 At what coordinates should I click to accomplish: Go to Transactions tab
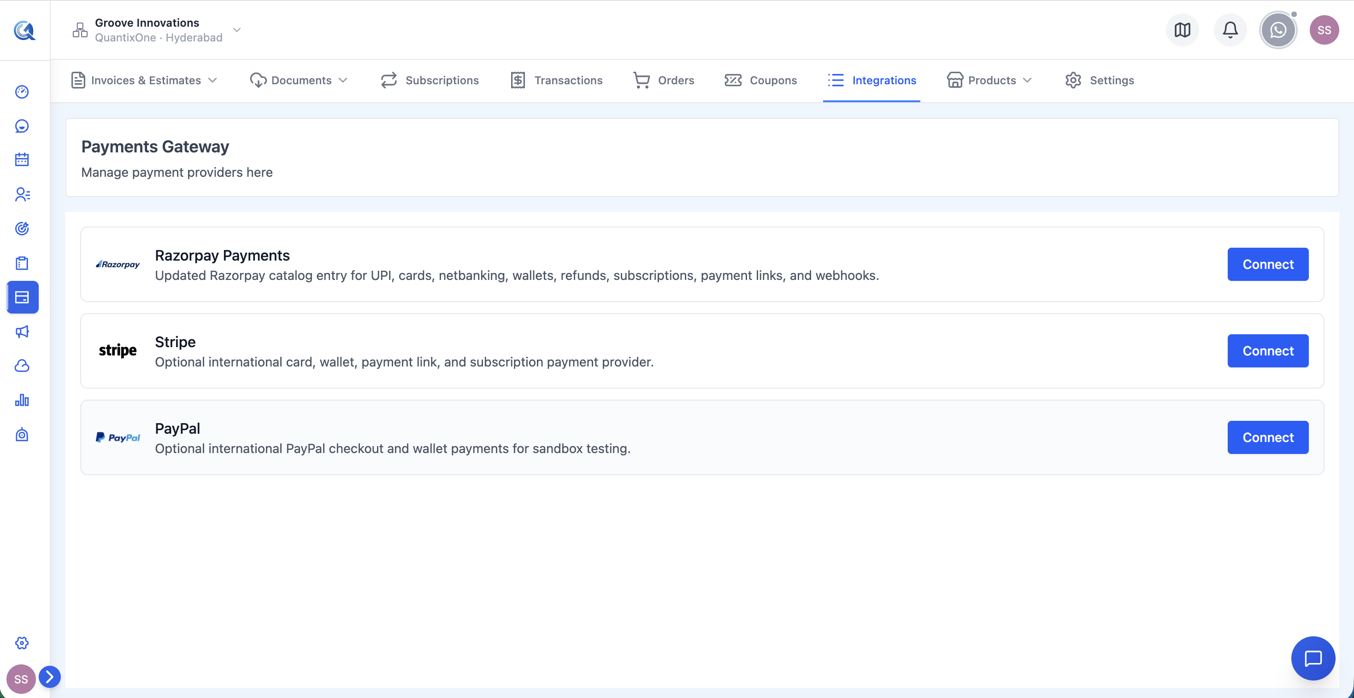coord(556,81)
